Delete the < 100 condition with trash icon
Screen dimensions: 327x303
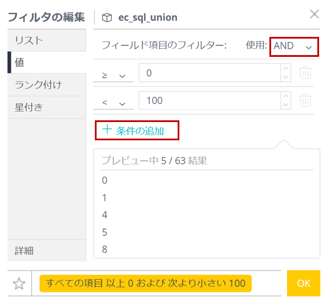[305, 100]
